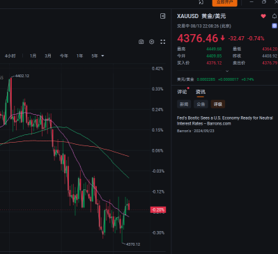Click the XAUUSD 黄金/美元 symbol title

pos(201,16)
